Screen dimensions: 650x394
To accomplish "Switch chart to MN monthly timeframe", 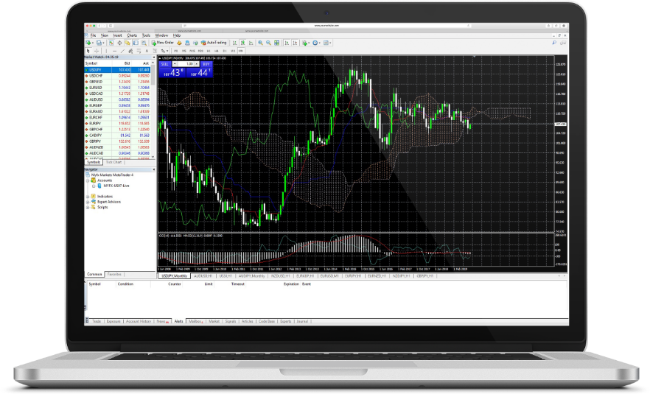I will click(x=241, y=51).
